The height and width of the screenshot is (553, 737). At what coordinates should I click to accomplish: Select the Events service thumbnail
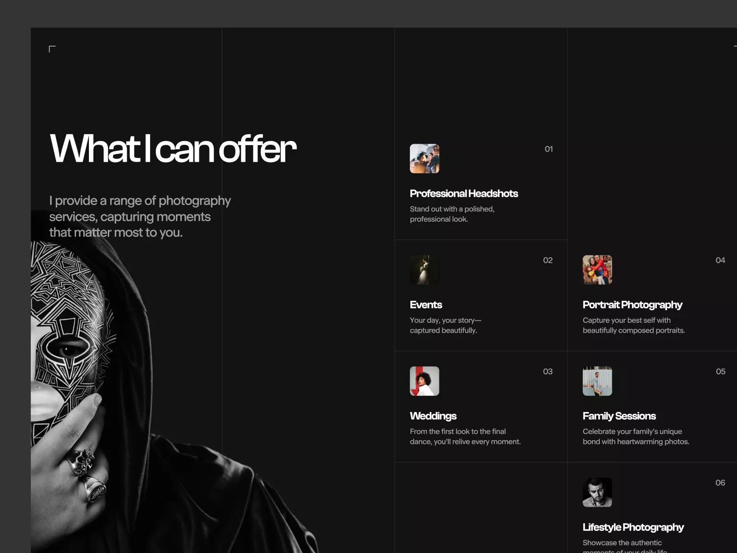[424, 270]
